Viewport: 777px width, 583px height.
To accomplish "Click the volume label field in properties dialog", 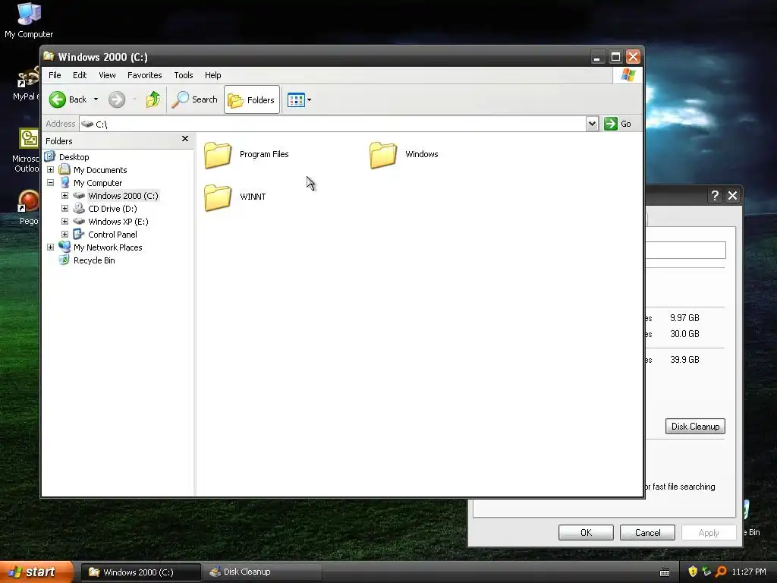I will click(x=685, y=250).
